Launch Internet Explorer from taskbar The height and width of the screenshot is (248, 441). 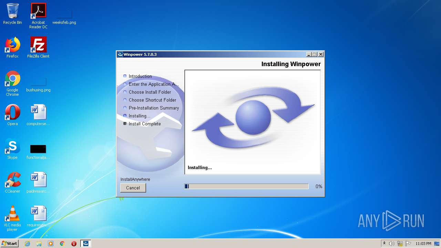click(x=27, y=243)
